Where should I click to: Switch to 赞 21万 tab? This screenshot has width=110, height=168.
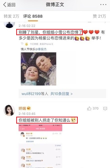[x=99, y=16]
